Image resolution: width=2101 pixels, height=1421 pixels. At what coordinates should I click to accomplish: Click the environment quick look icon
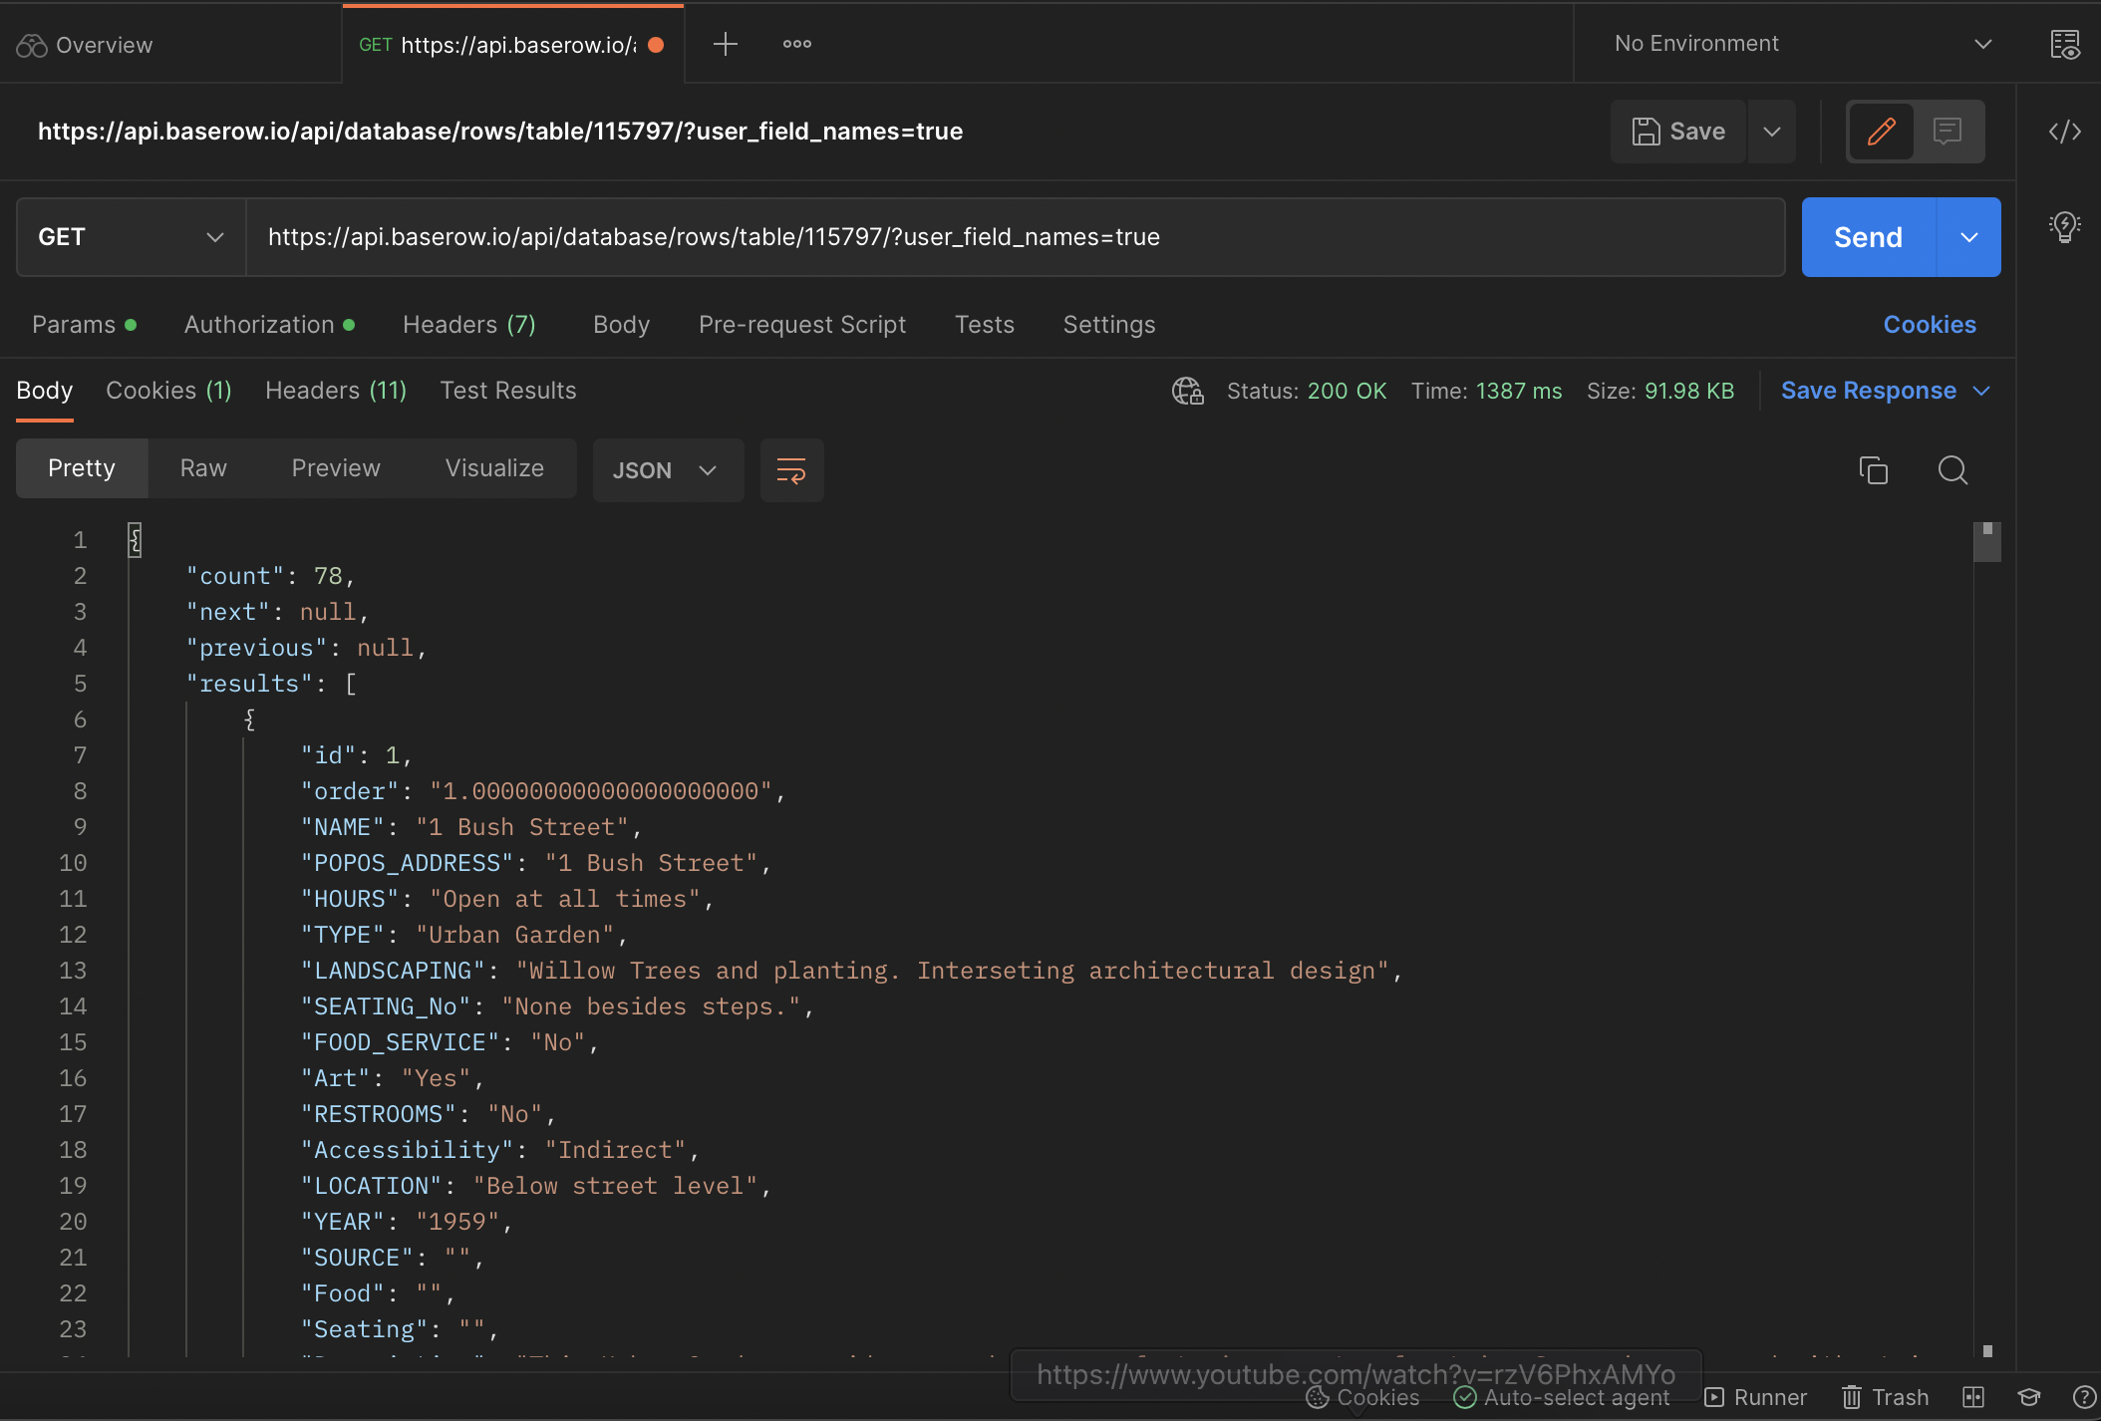pos(2064,45)
